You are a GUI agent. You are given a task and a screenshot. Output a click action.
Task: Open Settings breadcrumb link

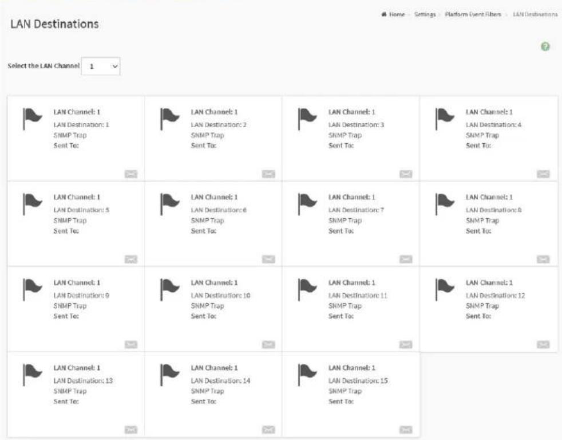pos(425,14)
